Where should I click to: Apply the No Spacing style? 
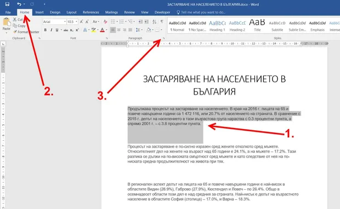pyautogui.click(x=197, y=26)
